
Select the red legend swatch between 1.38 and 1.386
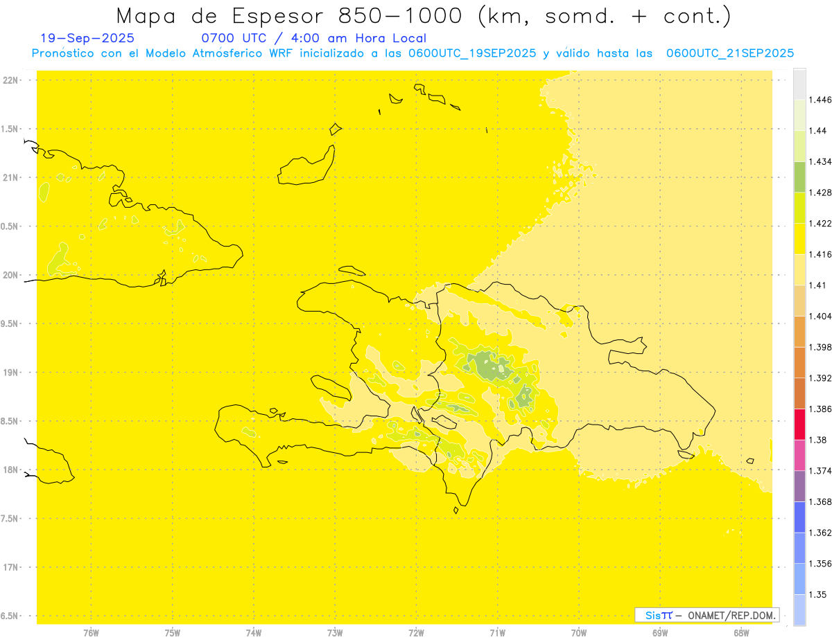[799, 424]
